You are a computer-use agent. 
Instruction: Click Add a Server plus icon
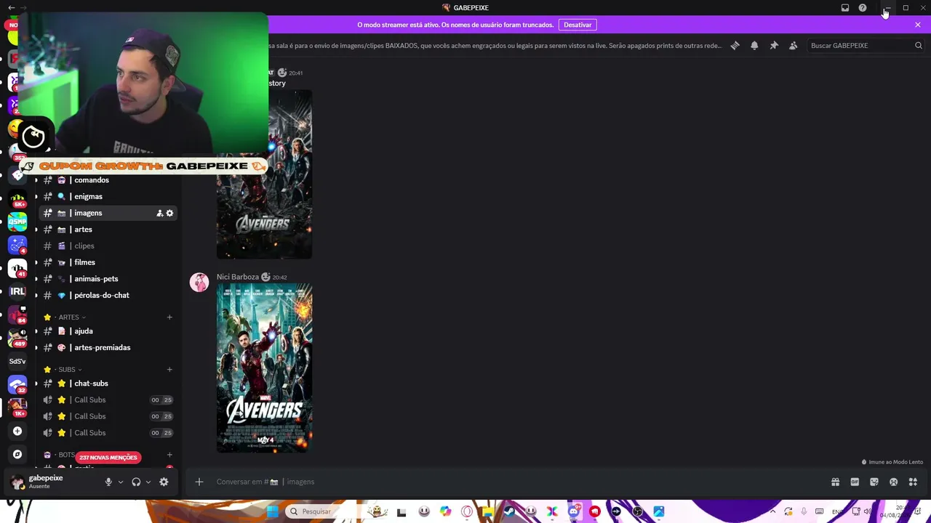17,431
